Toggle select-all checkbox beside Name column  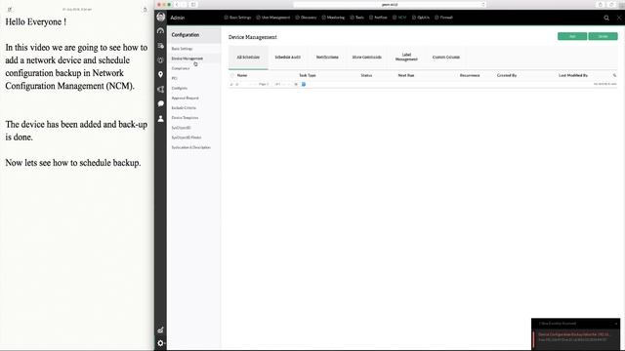[232, 75]
